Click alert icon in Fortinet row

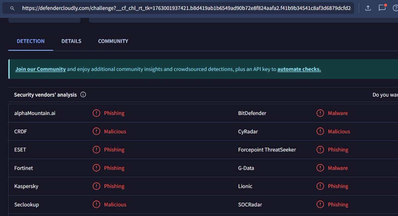click(96, 168)
